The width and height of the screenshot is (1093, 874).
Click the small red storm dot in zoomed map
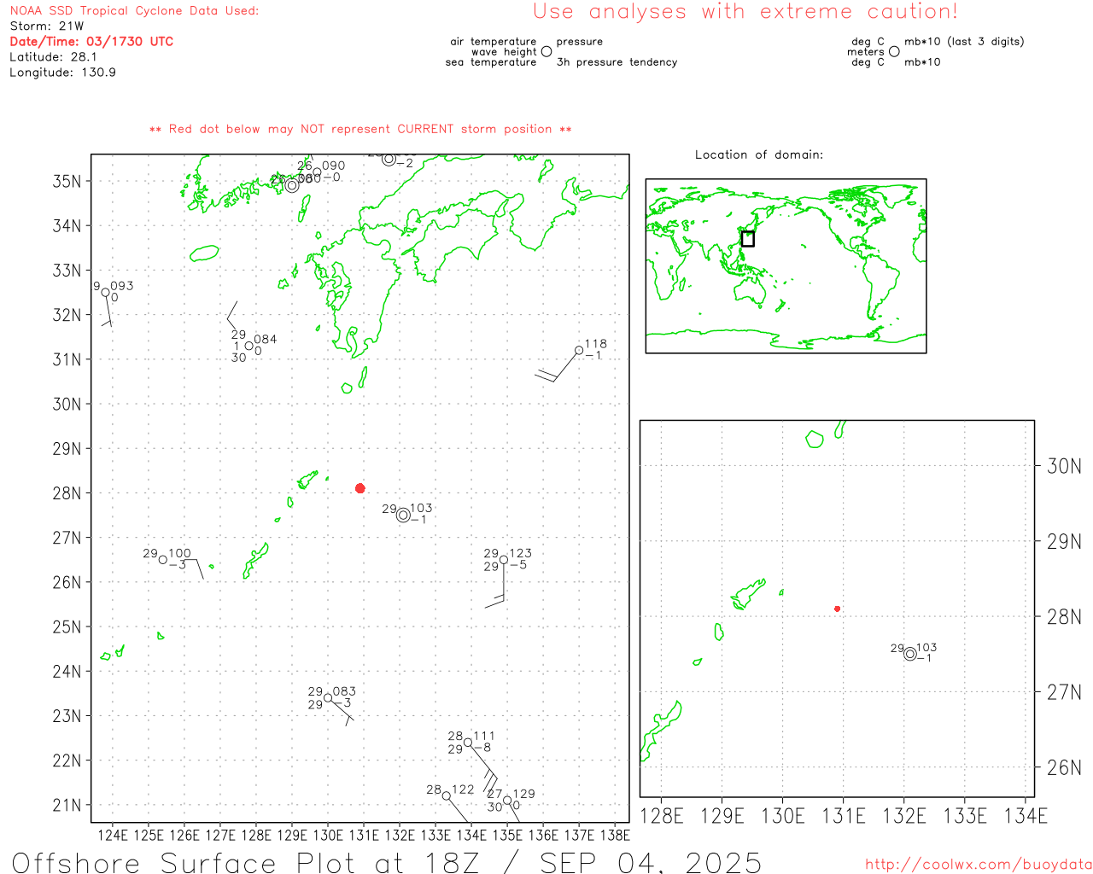(838, 609)
